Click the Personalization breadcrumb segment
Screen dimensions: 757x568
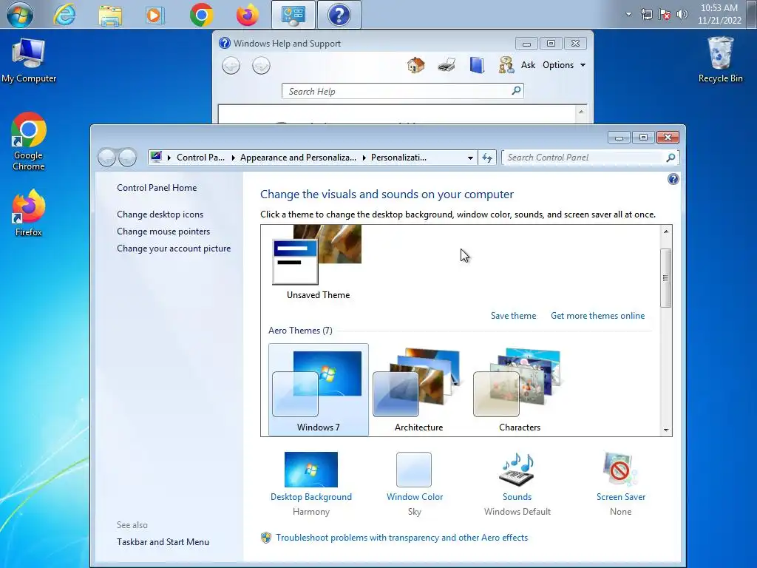(398, 158)
